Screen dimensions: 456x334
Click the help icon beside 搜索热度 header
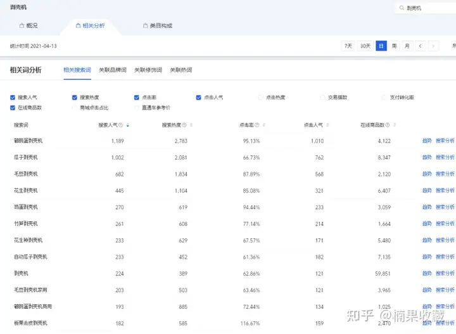point(184,125)
